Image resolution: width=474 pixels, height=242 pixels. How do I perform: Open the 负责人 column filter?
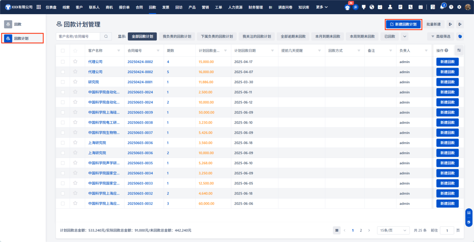(426, 50)
